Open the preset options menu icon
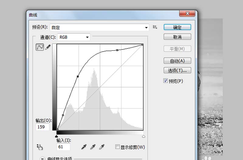The width and height of the screenshot is (243, 160). click(155, 27)
